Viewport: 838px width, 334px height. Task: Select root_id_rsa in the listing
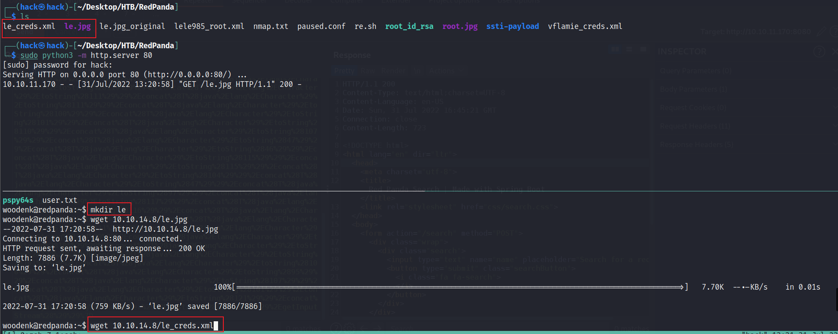pos(409,26)
